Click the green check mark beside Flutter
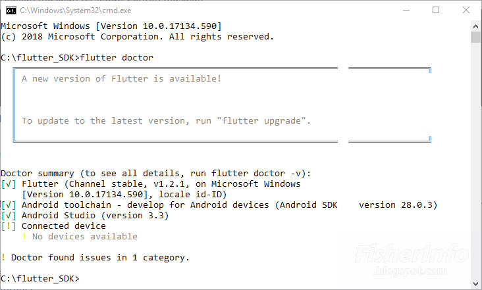482x290 pixels. [9, 184]
